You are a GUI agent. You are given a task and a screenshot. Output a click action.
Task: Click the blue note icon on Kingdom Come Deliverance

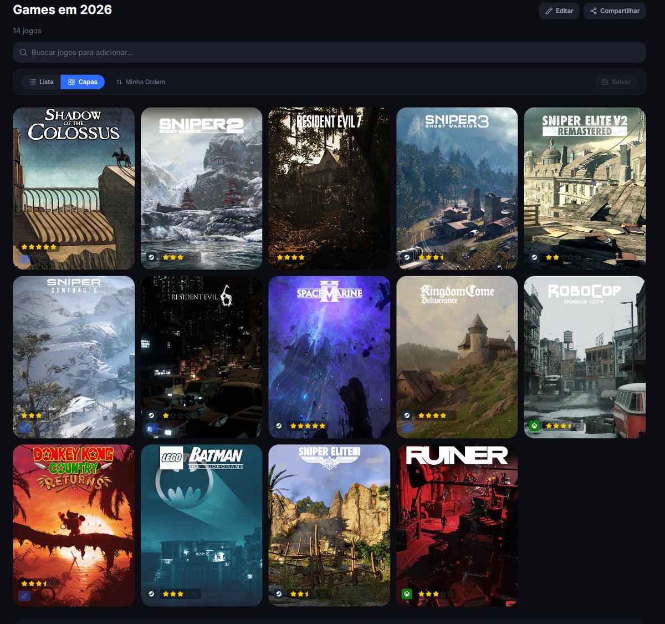click(x=407, y=428)
